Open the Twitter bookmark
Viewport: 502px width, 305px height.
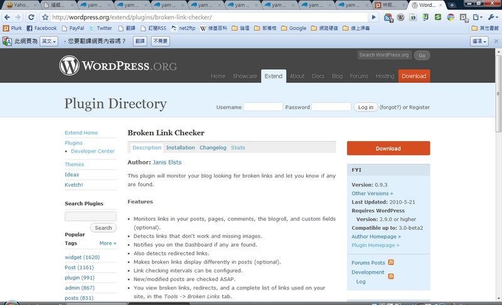point(101,28)
